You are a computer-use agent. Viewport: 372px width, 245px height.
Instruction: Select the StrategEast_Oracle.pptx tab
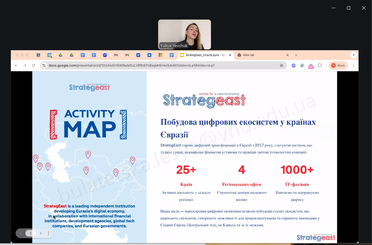[x=203, y=55]
